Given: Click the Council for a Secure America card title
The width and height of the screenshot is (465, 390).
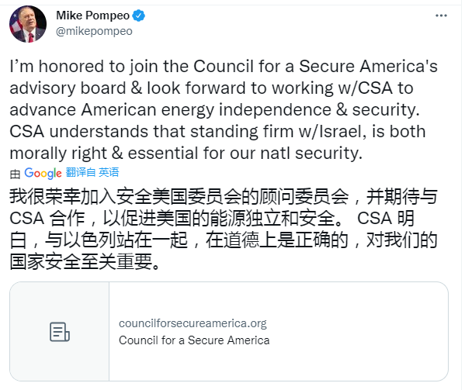Looking at the screenshot, I should tap(194, 340).
